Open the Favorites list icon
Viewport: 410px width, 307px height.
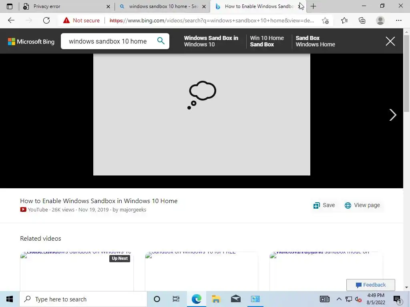(x=344, y=20)
